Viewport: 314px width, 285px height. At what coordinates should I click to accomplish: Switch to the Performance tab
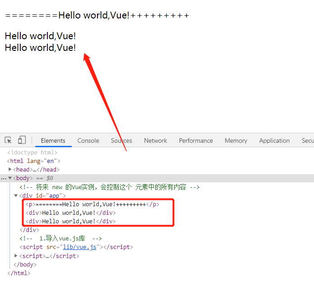pyautogui.click(x=196, y=140)
